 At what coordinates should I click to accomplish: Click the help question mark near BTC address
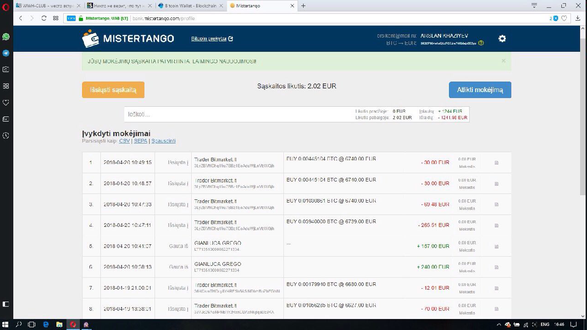click(481, 43)
